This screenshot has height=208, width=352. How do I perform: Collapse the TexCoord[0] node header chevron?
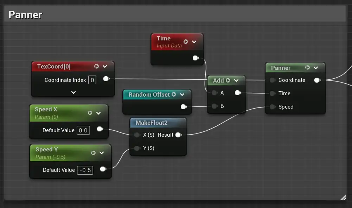(105, 66)
